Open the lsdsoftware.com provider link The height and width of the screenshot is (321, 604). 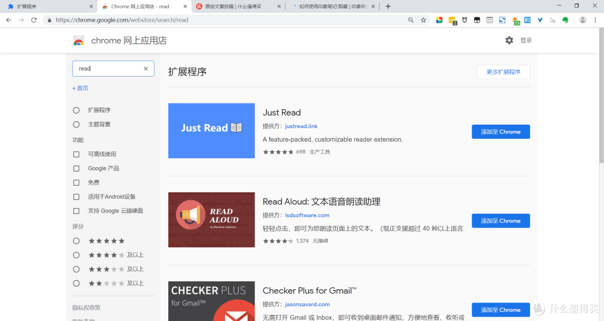(307, 215)
